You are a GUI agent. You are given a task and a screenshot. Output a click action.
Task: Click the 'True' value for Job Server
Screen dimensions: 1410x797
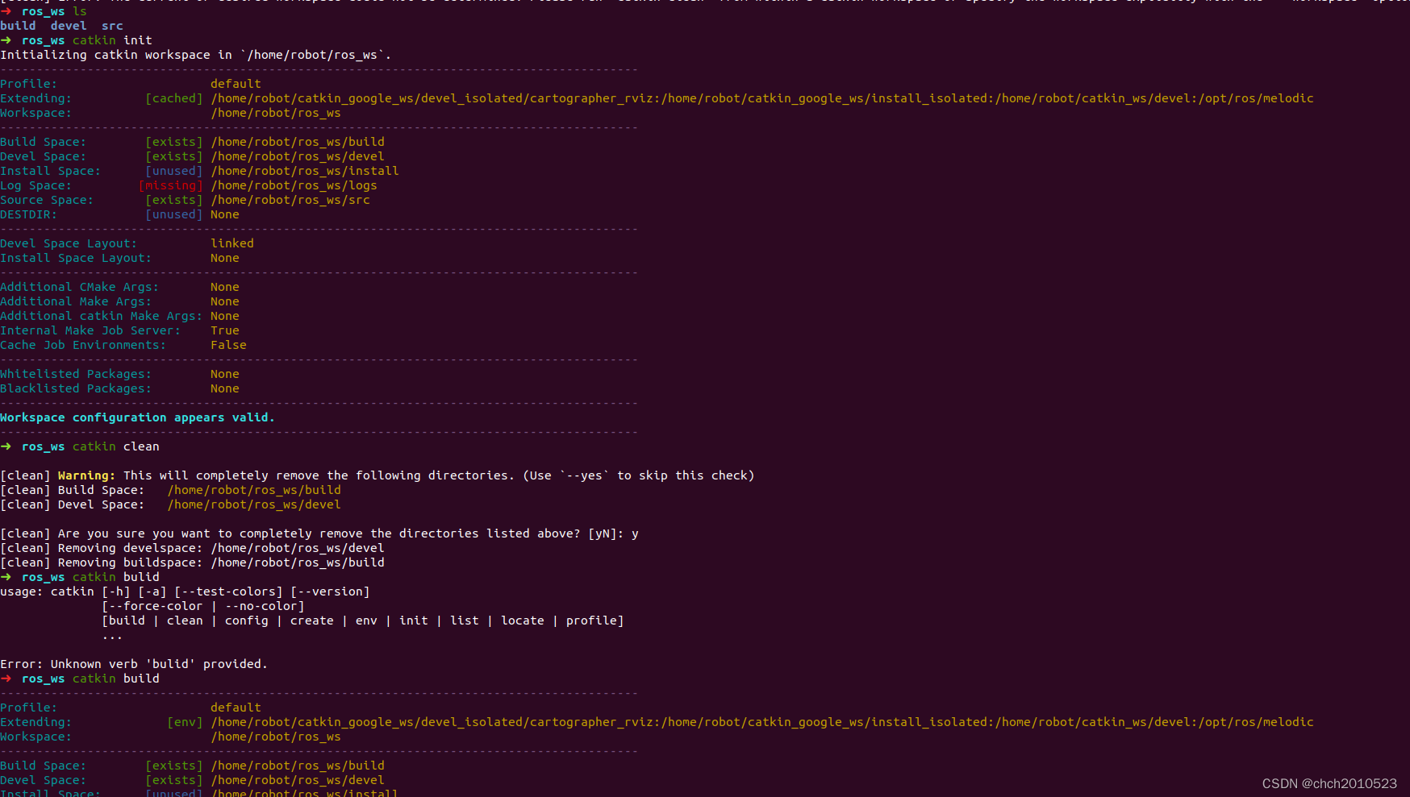click(225, 330)
